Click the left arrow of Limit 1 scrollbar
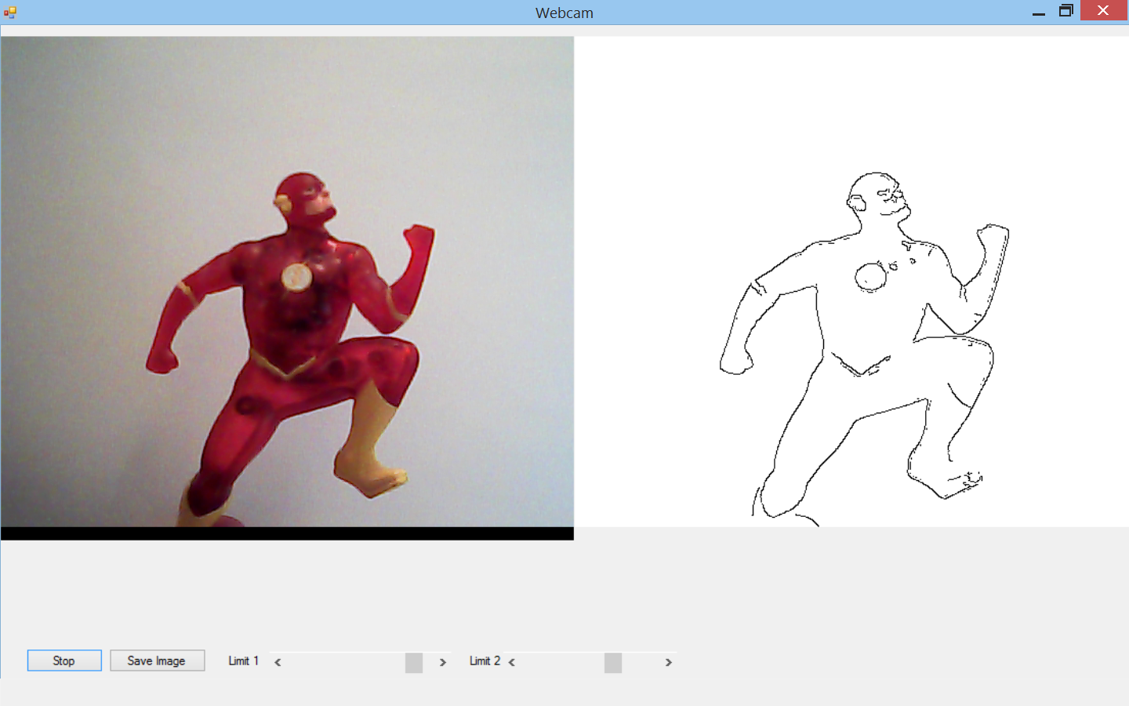The width and height of the screenshot is (1129, 706). (x=278, y=662)
